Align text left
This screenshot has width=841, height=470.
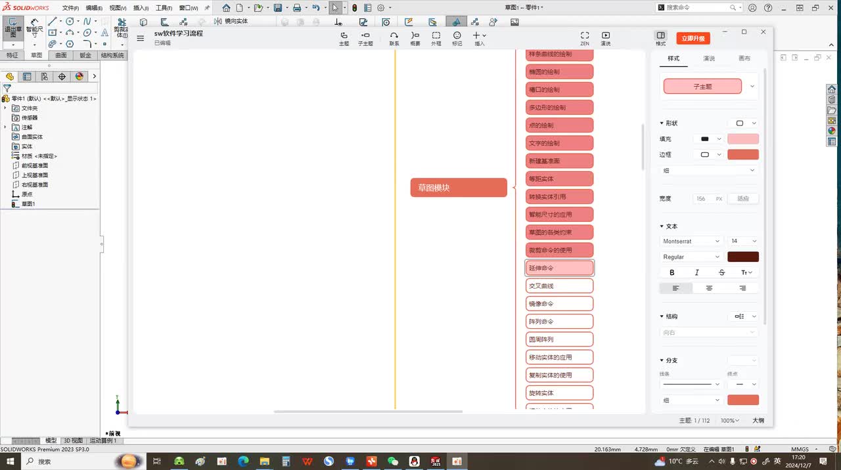point(675,288)
